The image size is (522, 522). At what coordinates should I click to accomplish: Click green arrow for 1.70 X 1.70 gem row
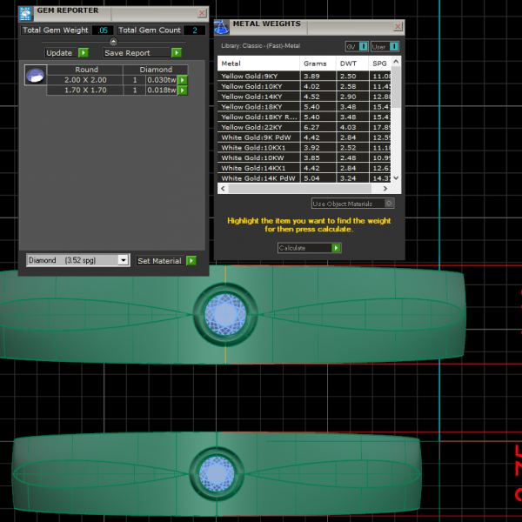pos(183,90)
